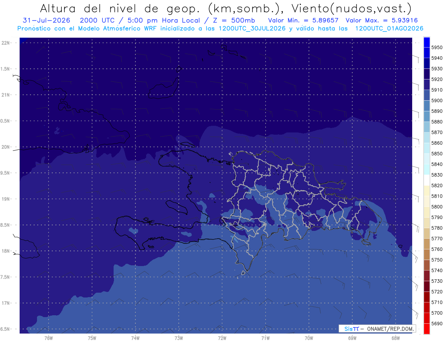
Task: Click the 5700 value on the color scale
Action: click(437, 313)
